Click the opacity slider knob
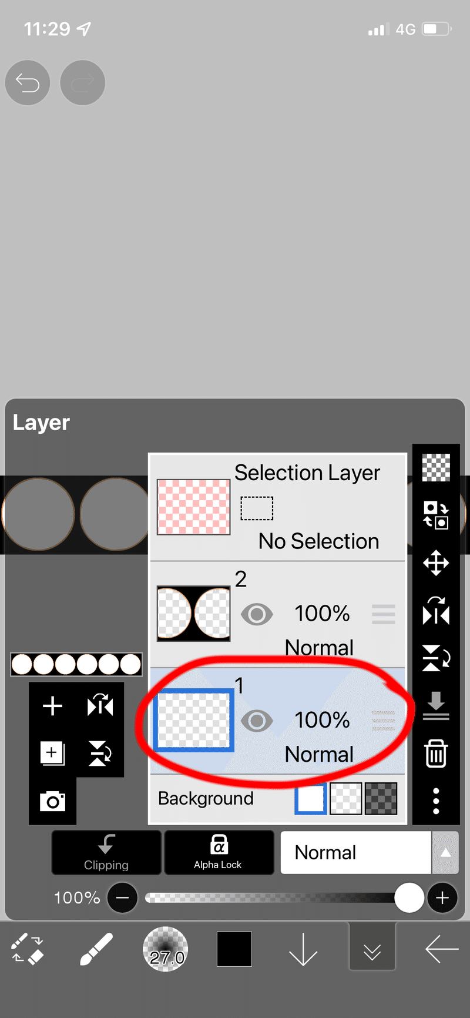Viewport: 470px width, 1018px height. click(x=409, y=898)
